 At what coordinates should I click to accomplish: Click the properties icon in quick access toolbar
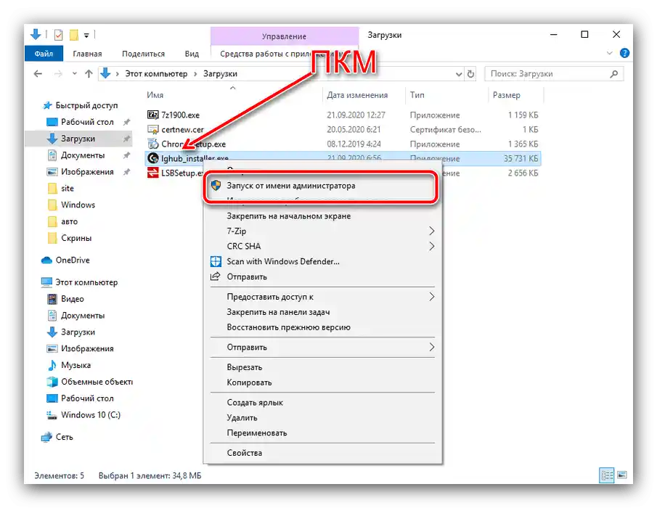click(x=59, y=35)
